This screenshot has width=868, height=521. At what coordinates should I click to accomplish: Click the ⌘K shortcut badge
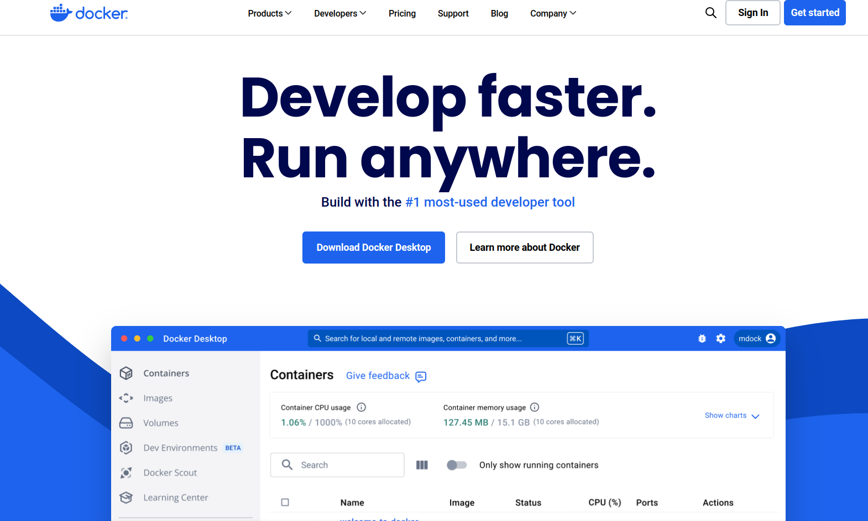[576, 339]
